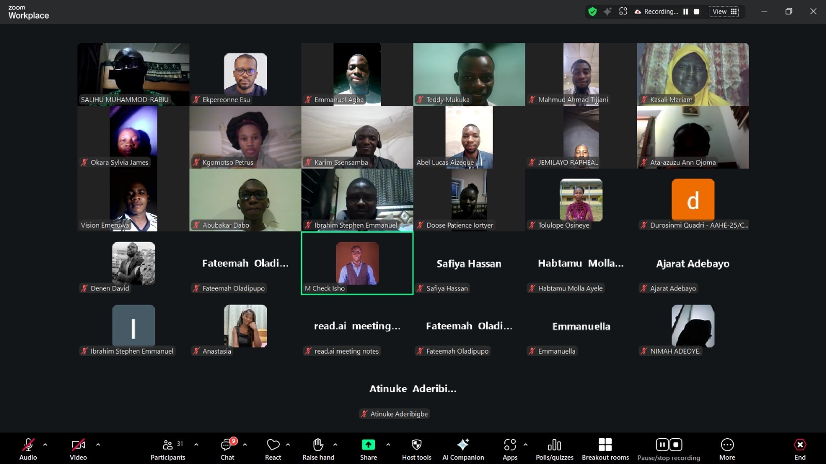The height and width of the screenshot is (464, 826).
Task: Select the M Check Isho video tile
Action: [x=357, y=263]
